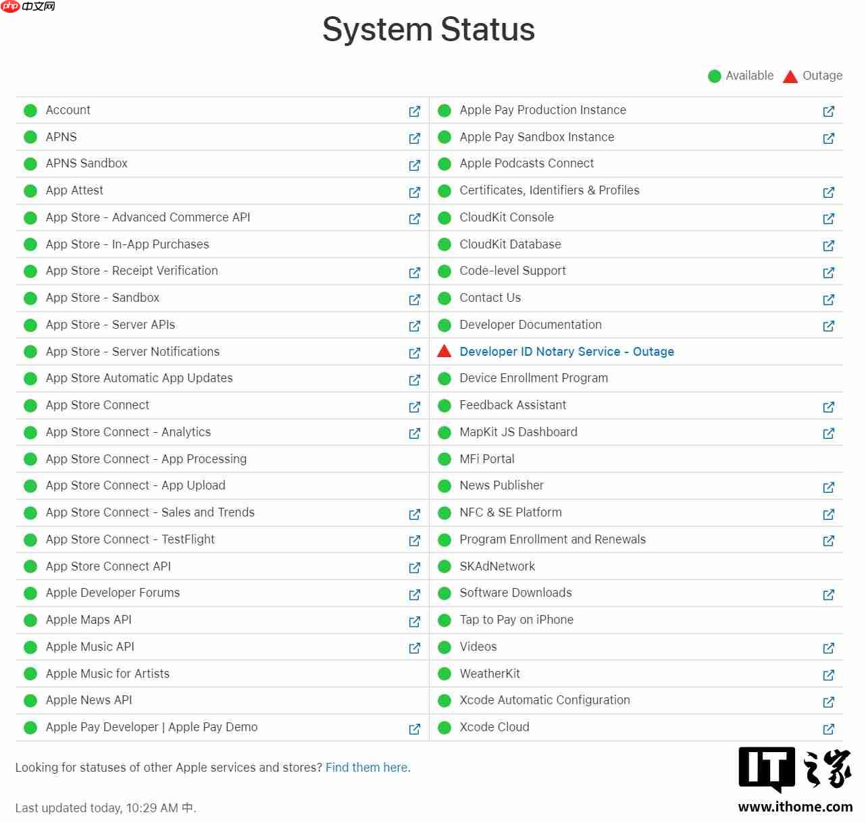Click the Feedback Assistant row
Image resolution: width=866 pixels, height=823 pixels.
click(512, 404)
